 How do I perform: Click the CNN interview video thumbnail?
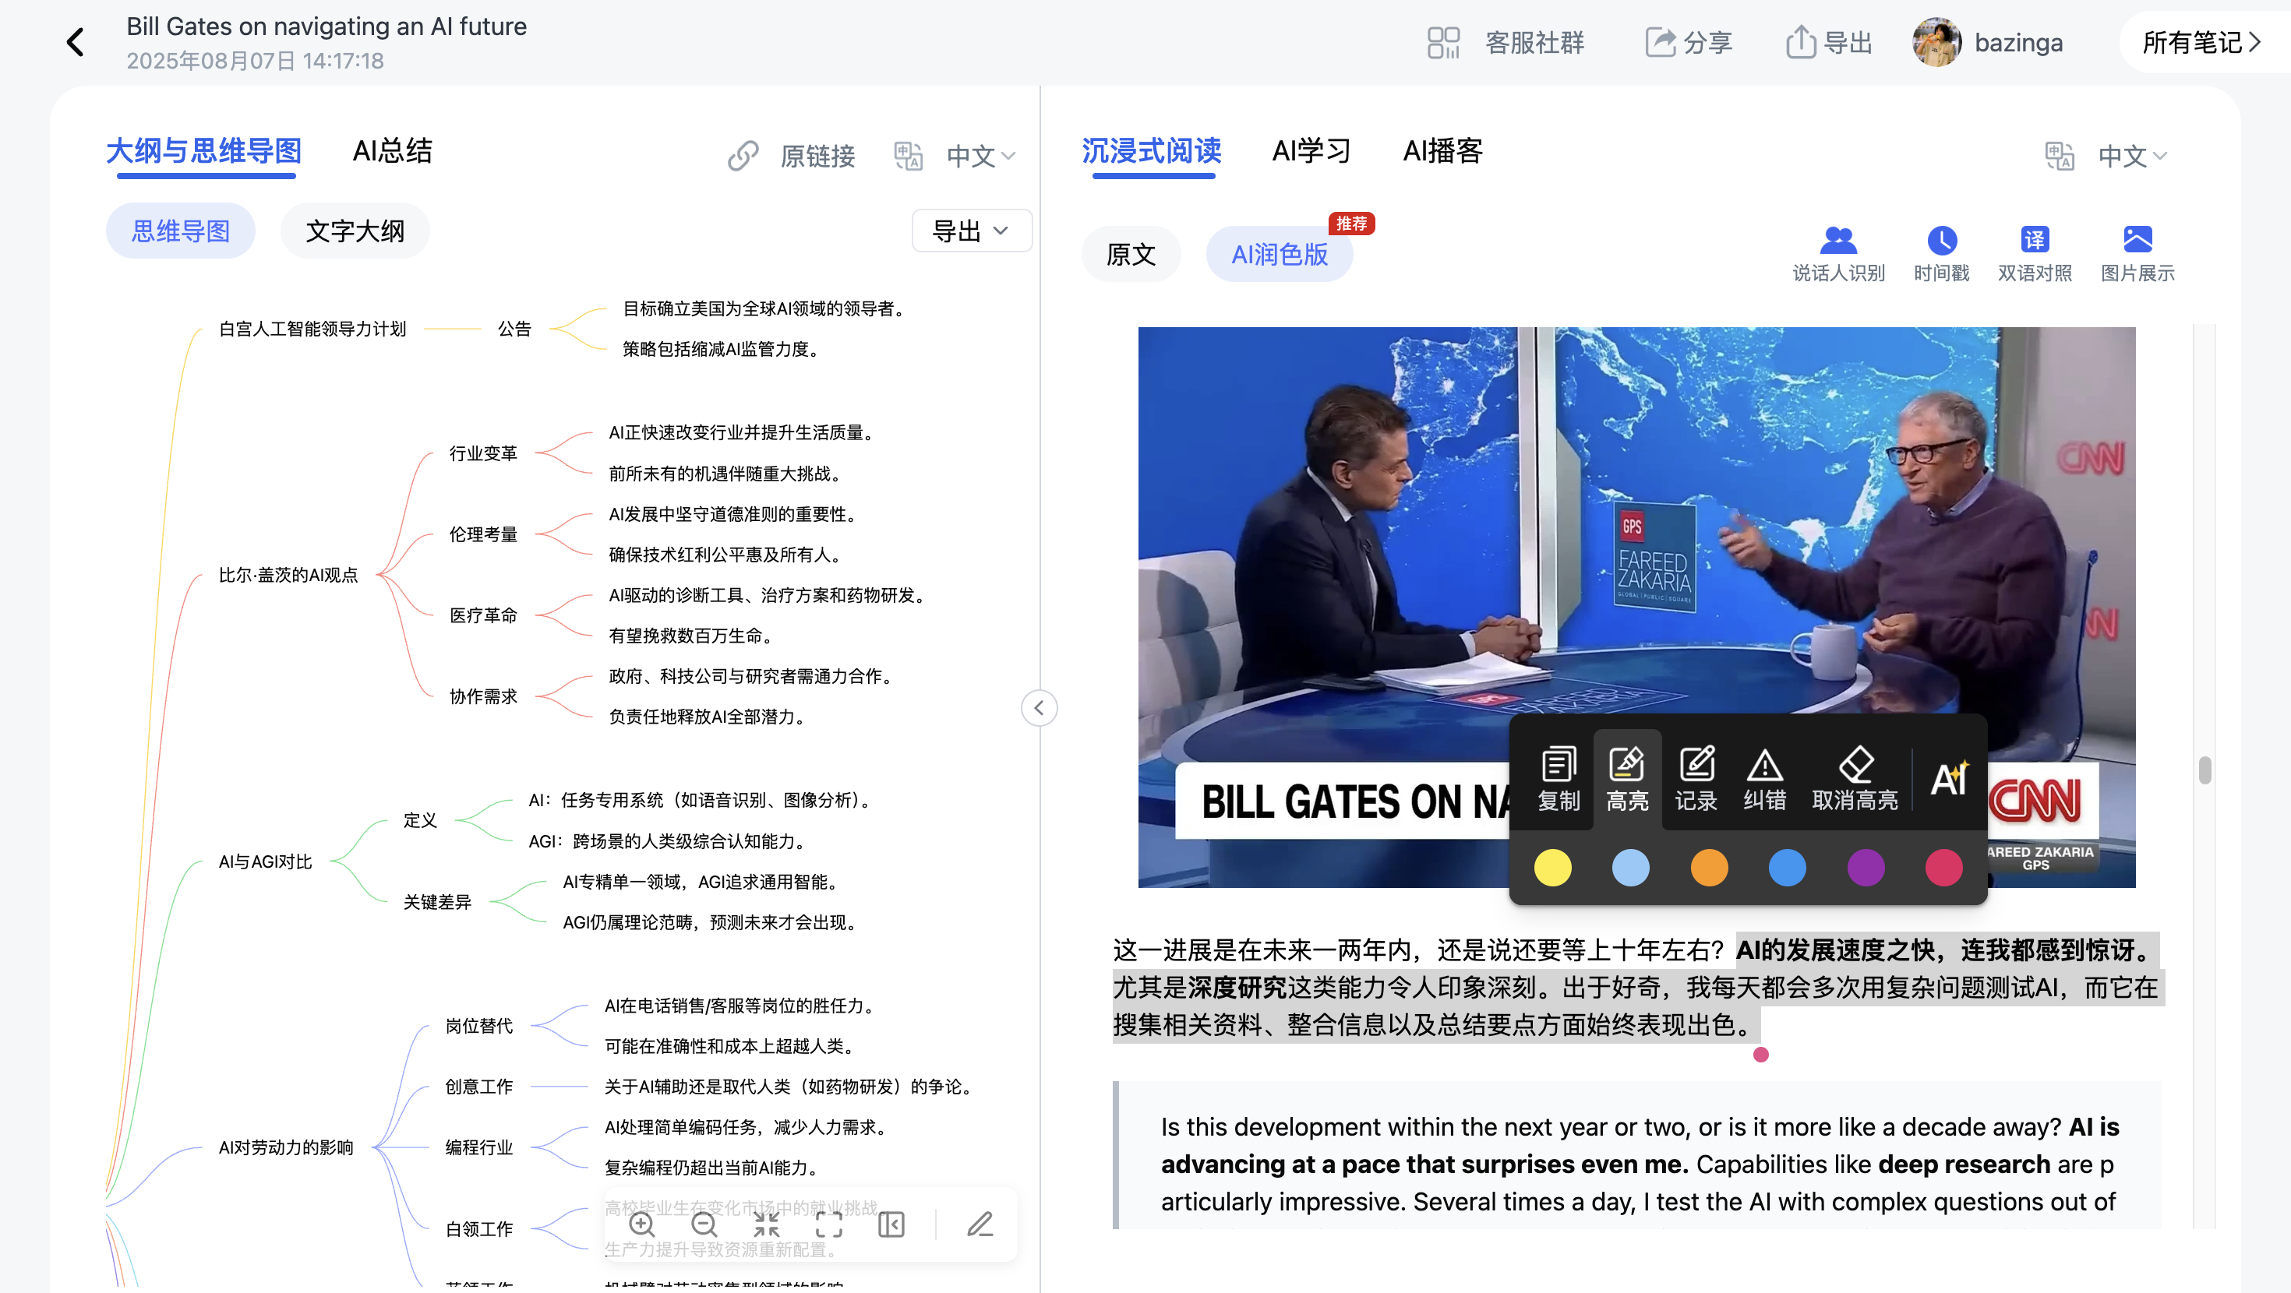pos(1636,608)
